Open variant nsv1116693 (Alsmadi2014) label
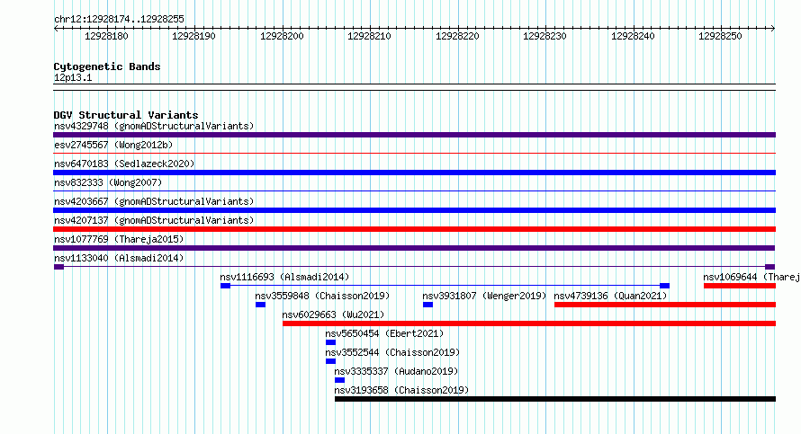The width and height of the screenshot is (801, 434). 284,277
